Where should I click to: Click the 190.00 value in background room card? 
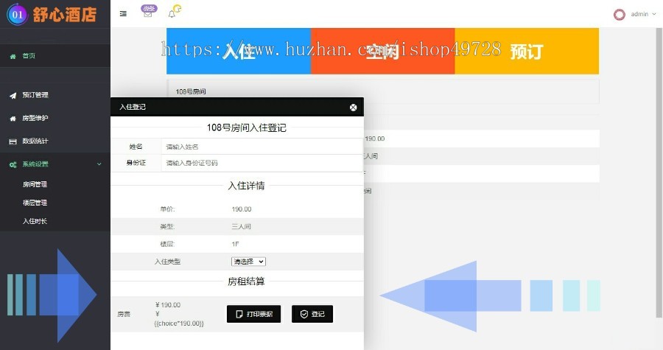[375, 139]
